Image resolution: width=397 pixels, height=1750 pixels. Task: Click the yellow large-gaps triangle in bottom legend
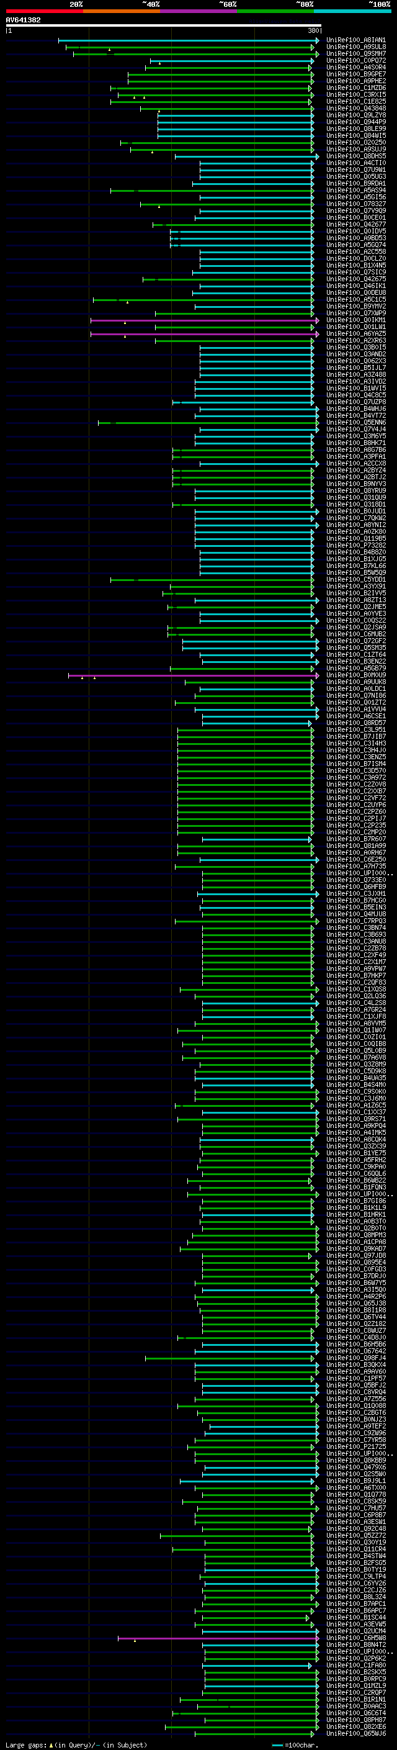[x=51, y=1744]
